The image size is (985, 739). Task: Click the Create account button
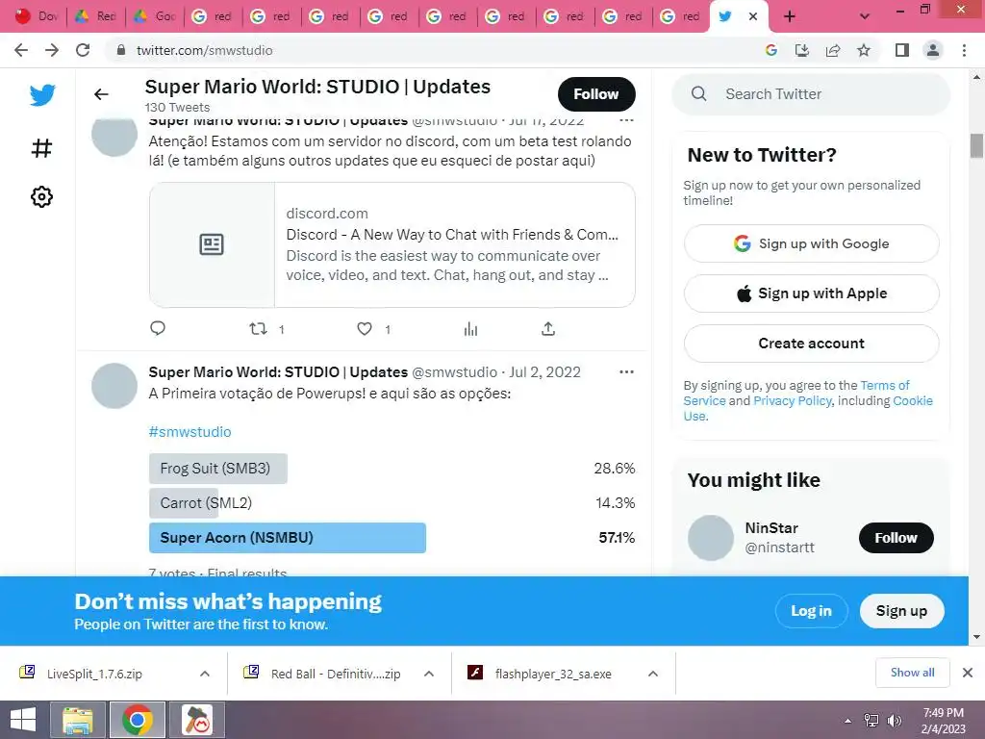811,344
